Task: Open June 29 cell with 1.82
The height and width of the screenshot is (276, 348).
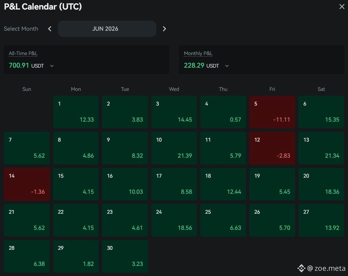Action: (76, 256)
